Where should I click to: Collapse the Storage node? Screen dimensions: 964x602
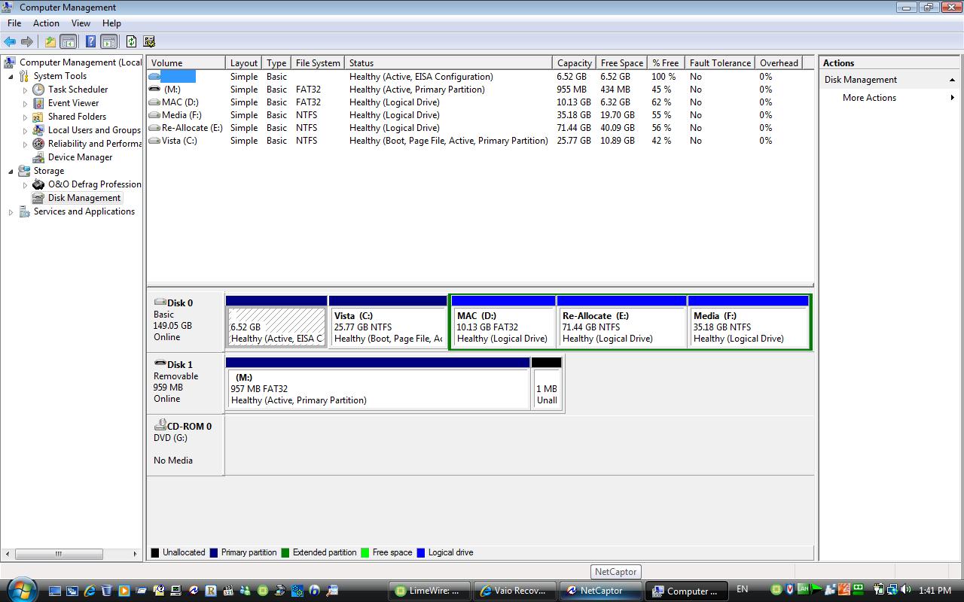pos(11,171)
